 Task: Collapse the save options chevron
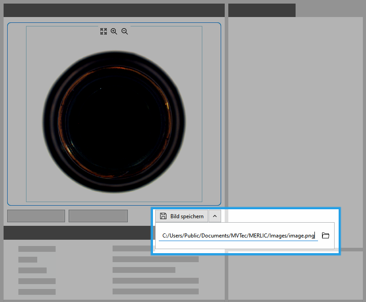click(x=215, y=216)
